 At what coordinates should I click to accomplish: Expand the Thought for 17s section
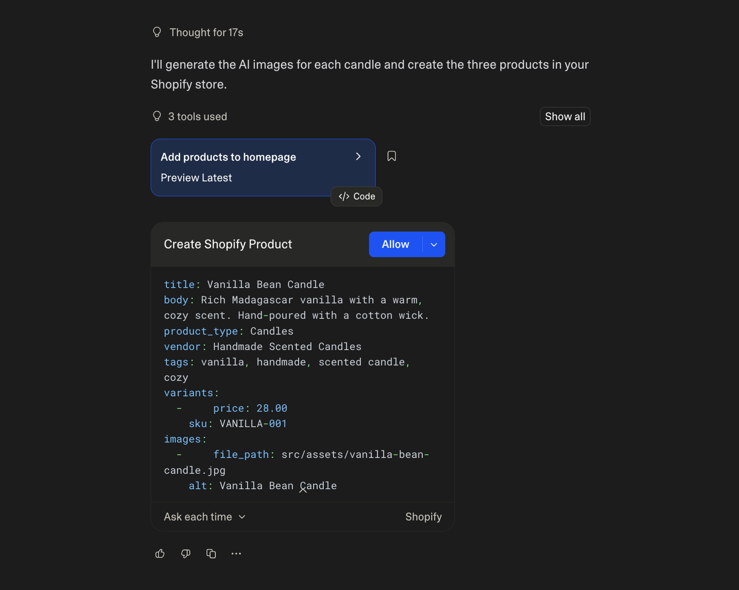tap(206, 32)
